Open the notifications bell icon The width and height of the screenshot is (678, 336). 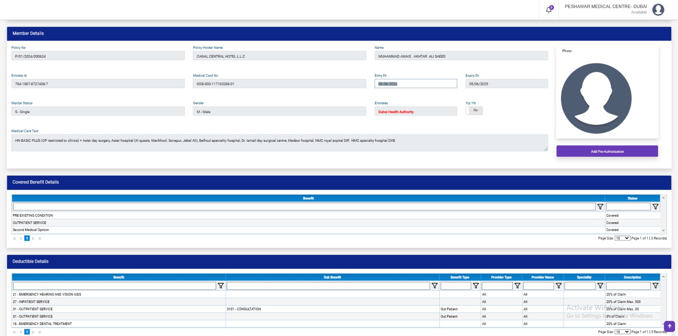coord(549,10)
